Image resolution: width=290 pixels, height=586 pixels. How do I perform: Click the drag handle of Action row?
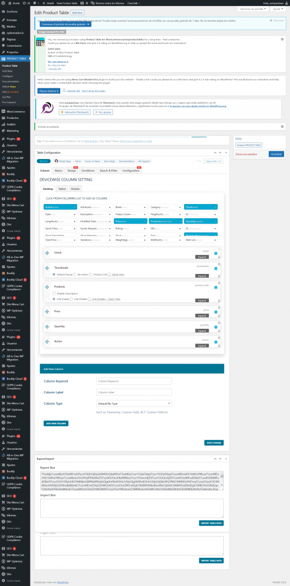[x=47, y=341]
